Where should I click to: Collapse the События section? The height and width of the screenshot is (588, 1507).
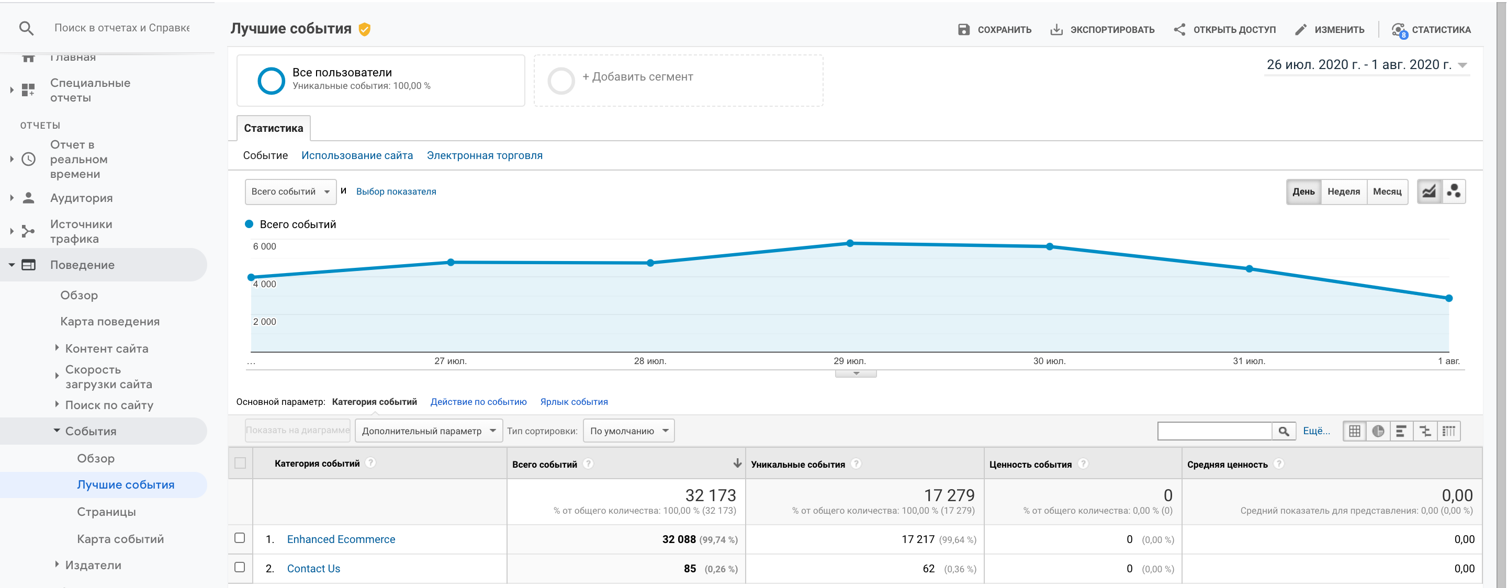pyautogui.click(x=57, y=431)
